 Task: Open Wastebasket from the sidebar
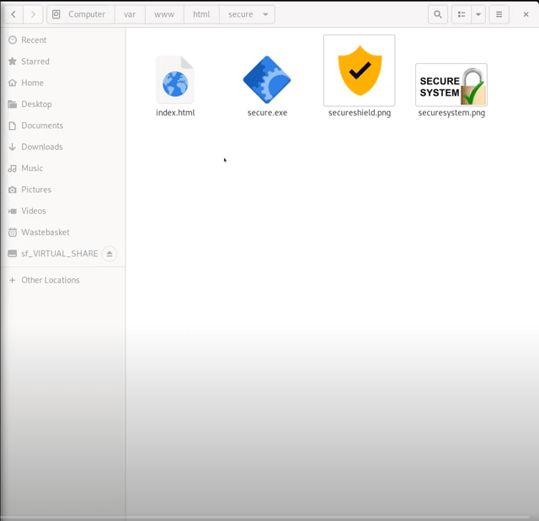click(45, 232)
